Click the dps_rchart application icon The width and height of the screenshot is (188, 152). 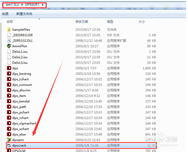pyautogui.click(x=9, y=118)
